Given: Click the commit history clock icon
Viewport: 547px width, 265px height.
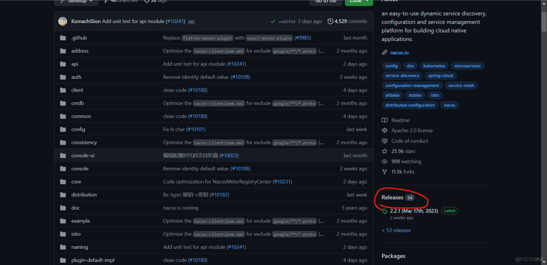Looking at the screenshot, I should coord(330,21).
